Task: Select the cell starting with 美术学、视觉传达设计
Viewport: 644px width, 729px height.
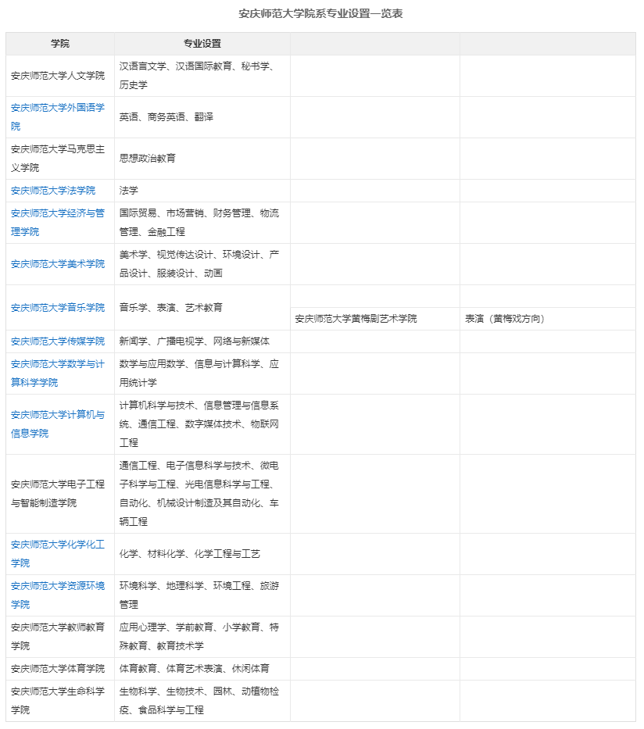Action: [x=202, y=264]
